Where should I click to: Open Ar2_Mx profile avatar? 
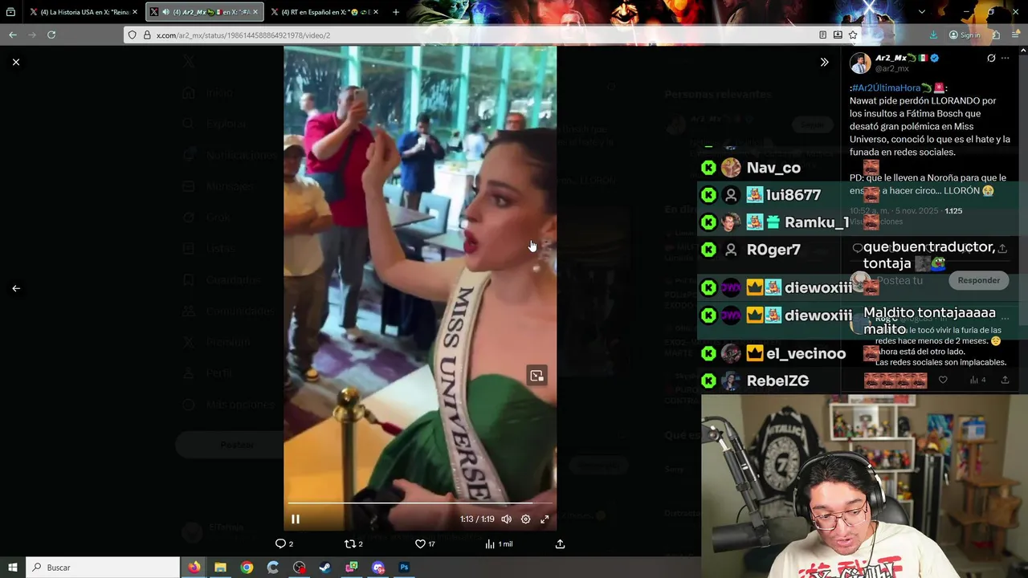pos(860,63)
